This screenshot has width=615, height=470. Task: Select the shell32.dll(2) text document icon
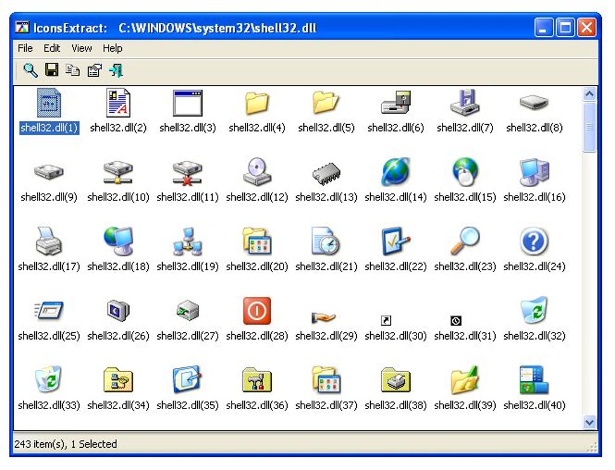[x=118, y=103]
